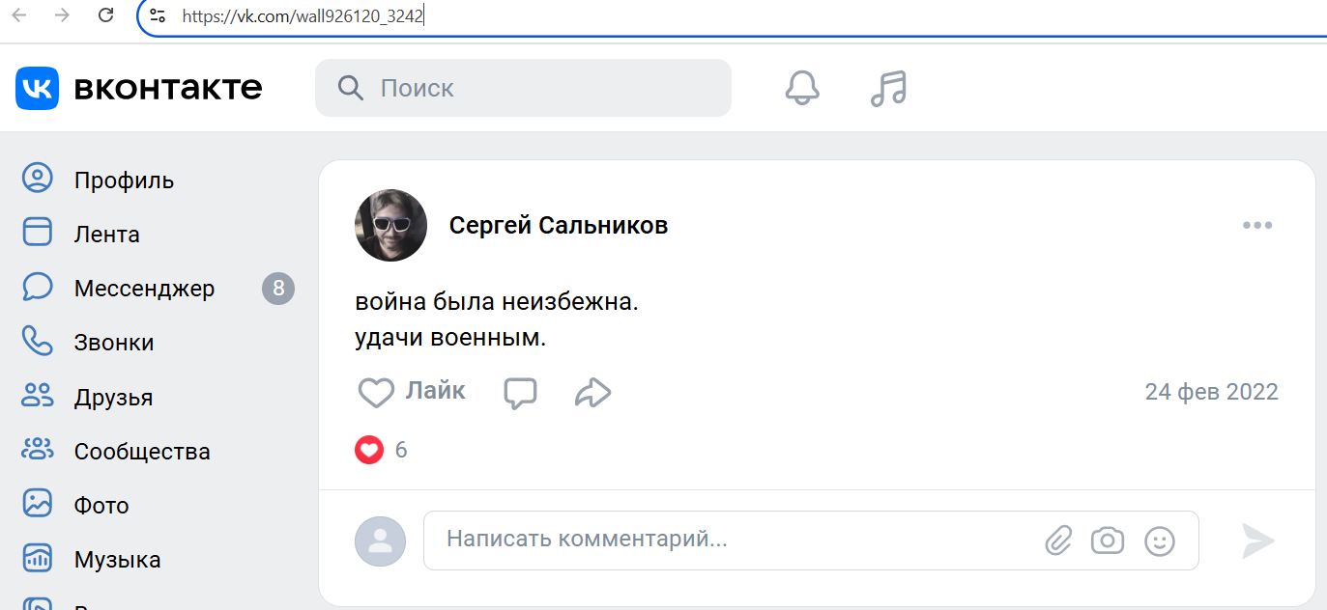
Task: Send the comment with arrow icon
Action: [x=1257, y=541]
